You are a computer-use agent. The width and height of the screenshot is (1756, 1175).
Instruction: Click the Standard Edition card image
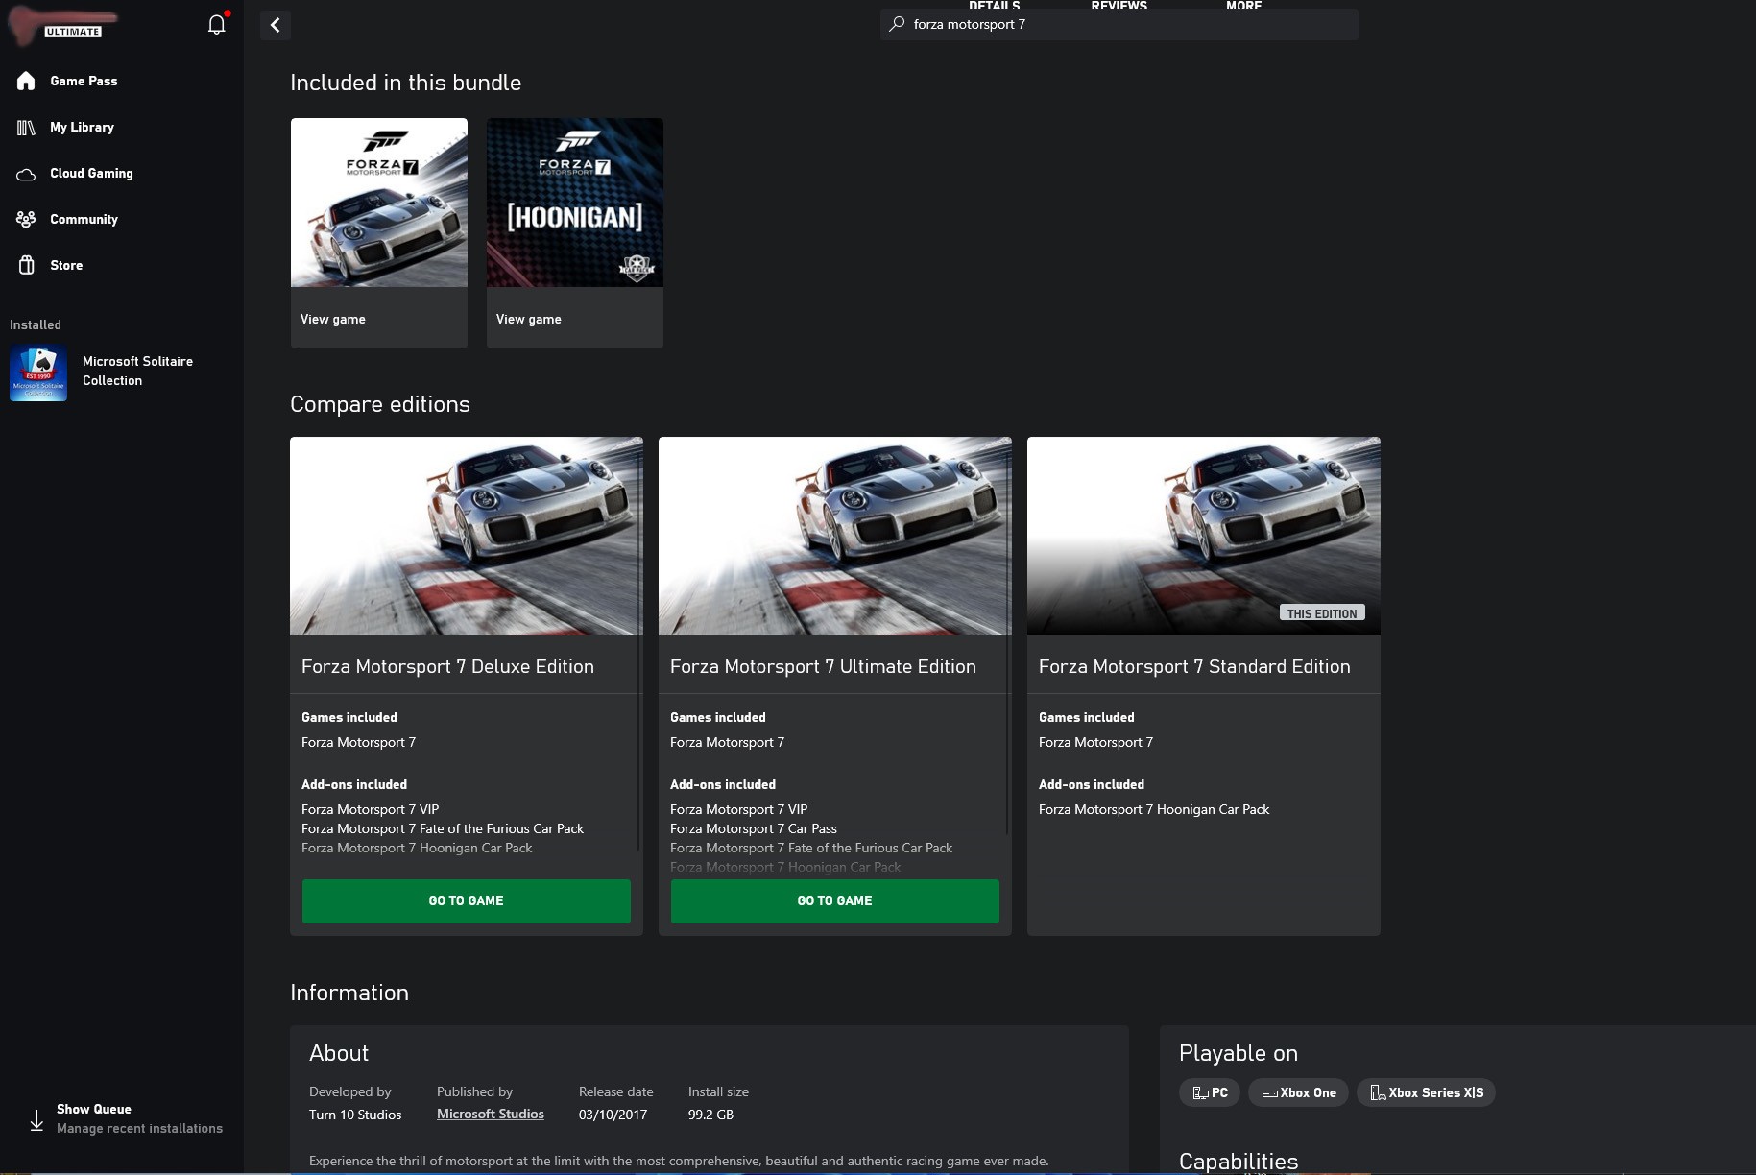point(1204,536)
